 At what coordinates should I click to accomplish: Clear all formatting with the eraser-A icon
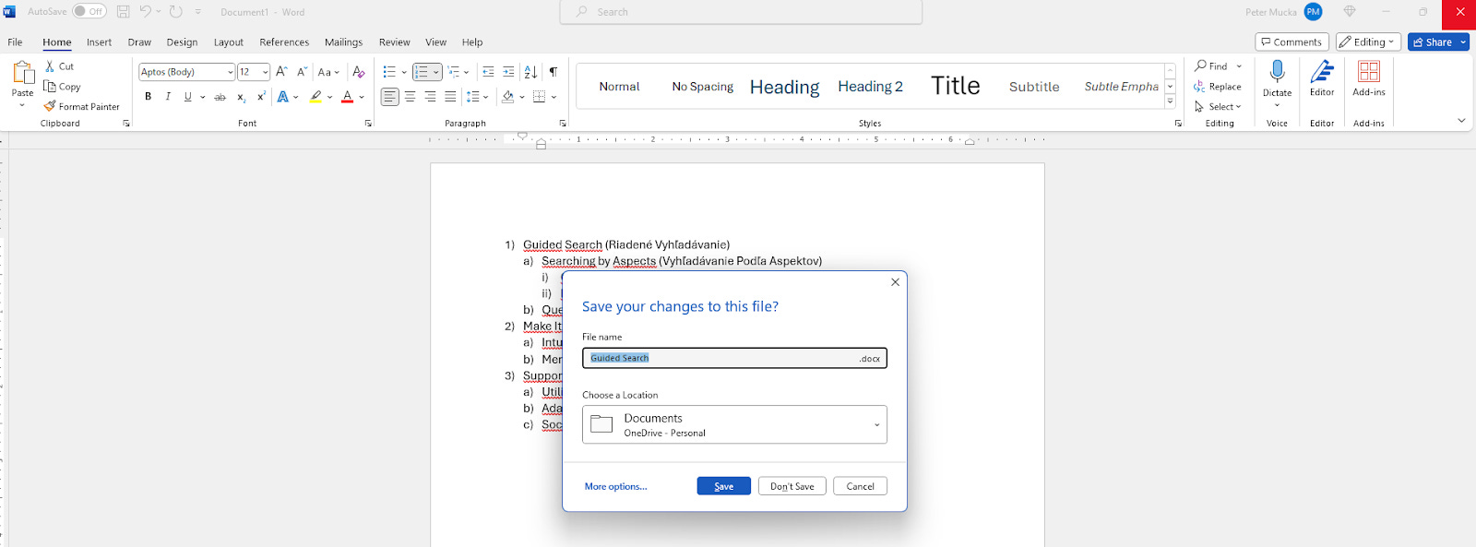(359, 72)
